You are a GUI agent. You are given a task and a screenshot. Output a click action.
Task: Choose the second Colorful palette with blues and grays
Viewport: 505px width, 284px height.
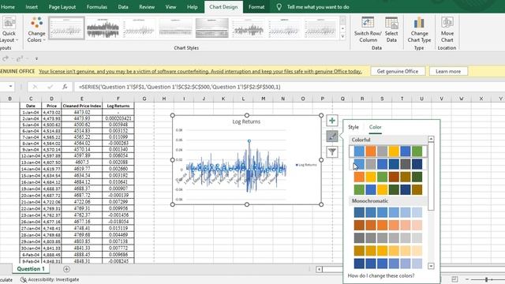[x=387, y=164]
